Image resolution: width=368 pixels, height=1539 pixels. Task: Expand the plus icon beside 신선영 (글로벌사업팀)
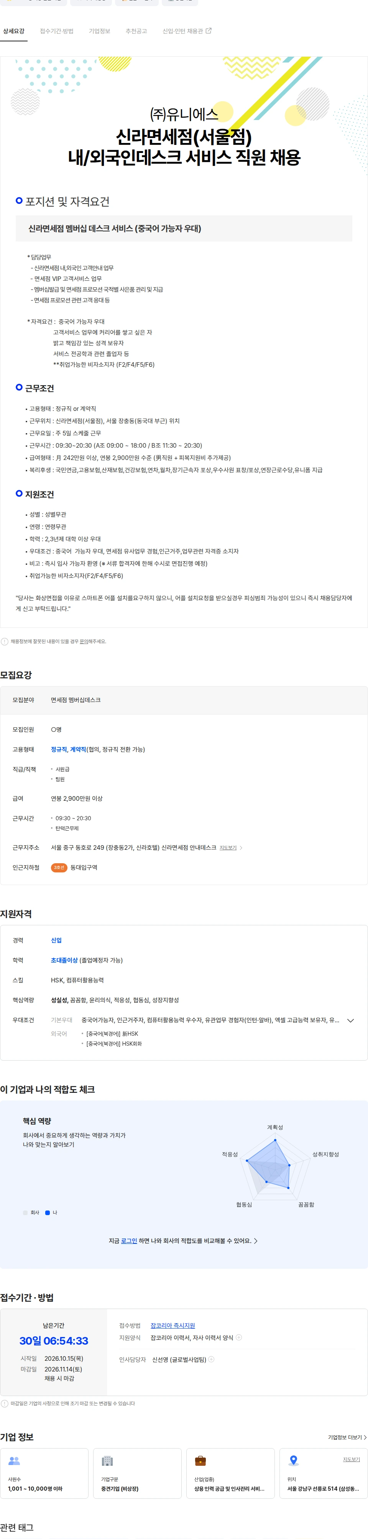click(211, 1359)
